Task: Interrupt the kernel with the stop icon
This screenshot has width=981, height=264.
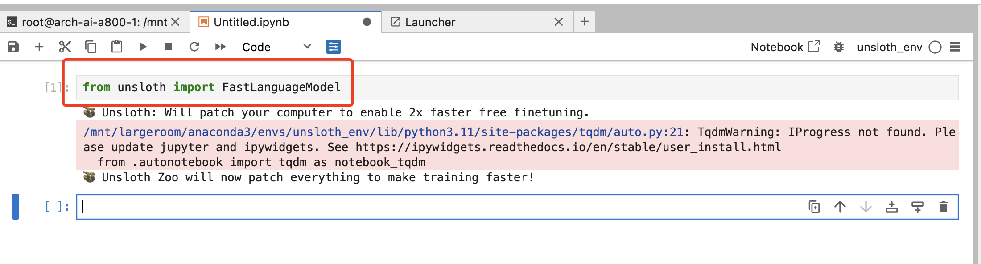Action: pyautogui.click(x=169, y=47)
